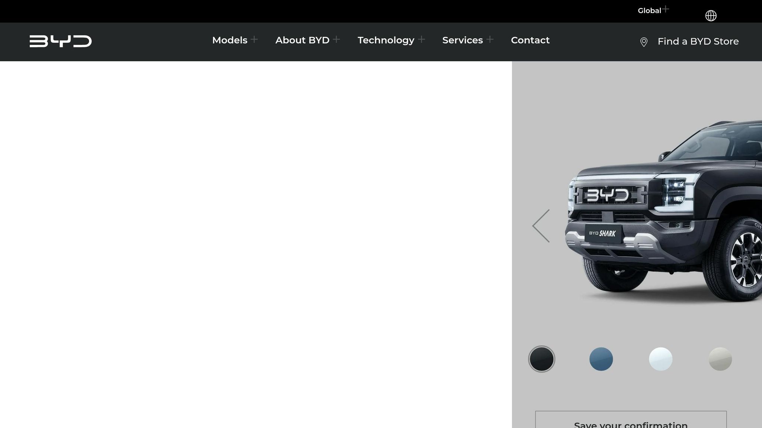Image resolution: width=762 pixels, height=428 pixels.
Task: Open the globe language icon
Action: 711,16
